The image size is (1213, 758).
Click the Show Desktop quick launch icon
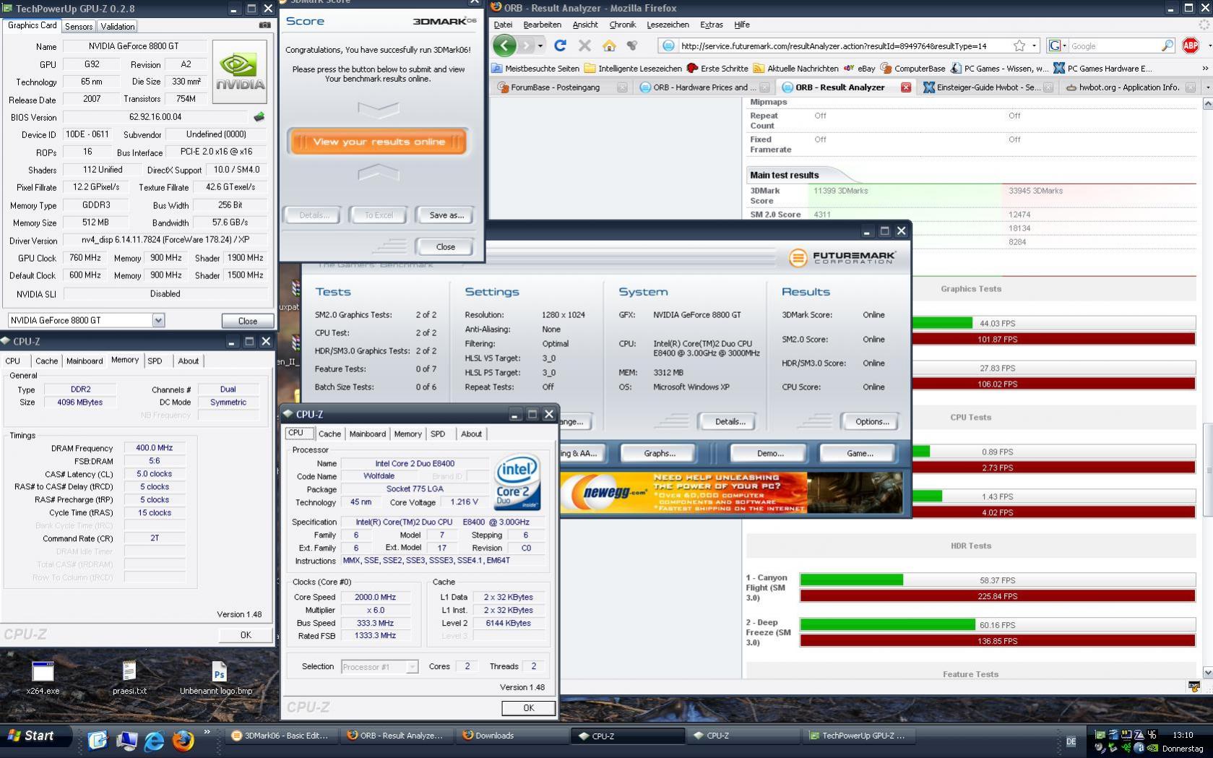tap(98, 739)
